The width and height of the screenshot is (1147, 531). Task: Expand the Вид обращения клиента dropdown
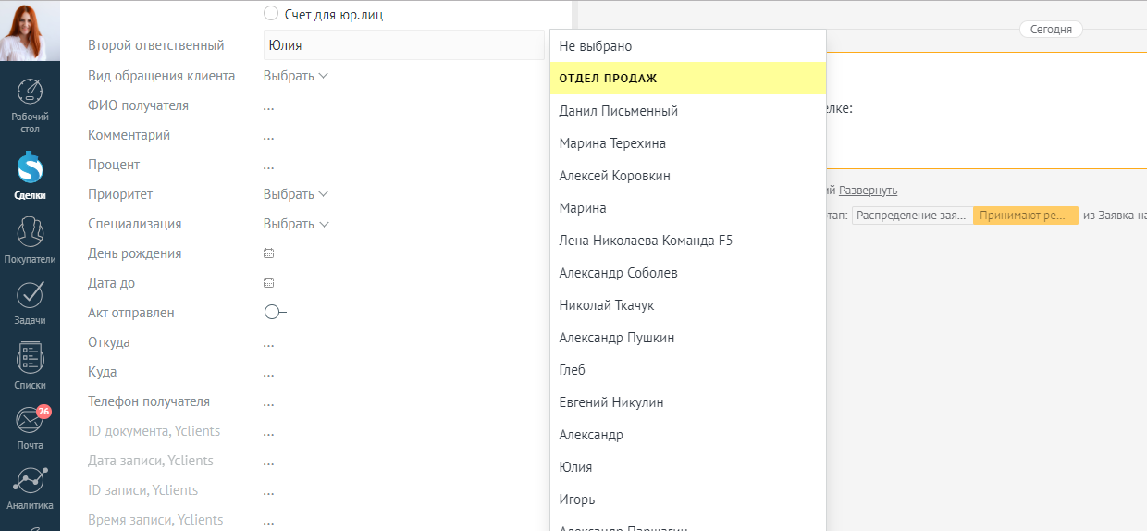coord(295,76)
